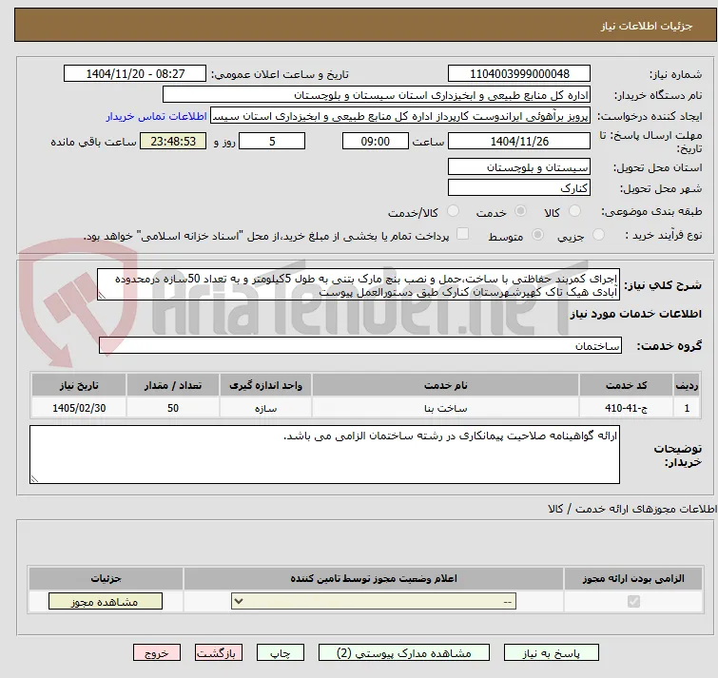Screen dimensions: 718x678
Task: Click the countdown timer 23:48:53
Action: (173, 141)
